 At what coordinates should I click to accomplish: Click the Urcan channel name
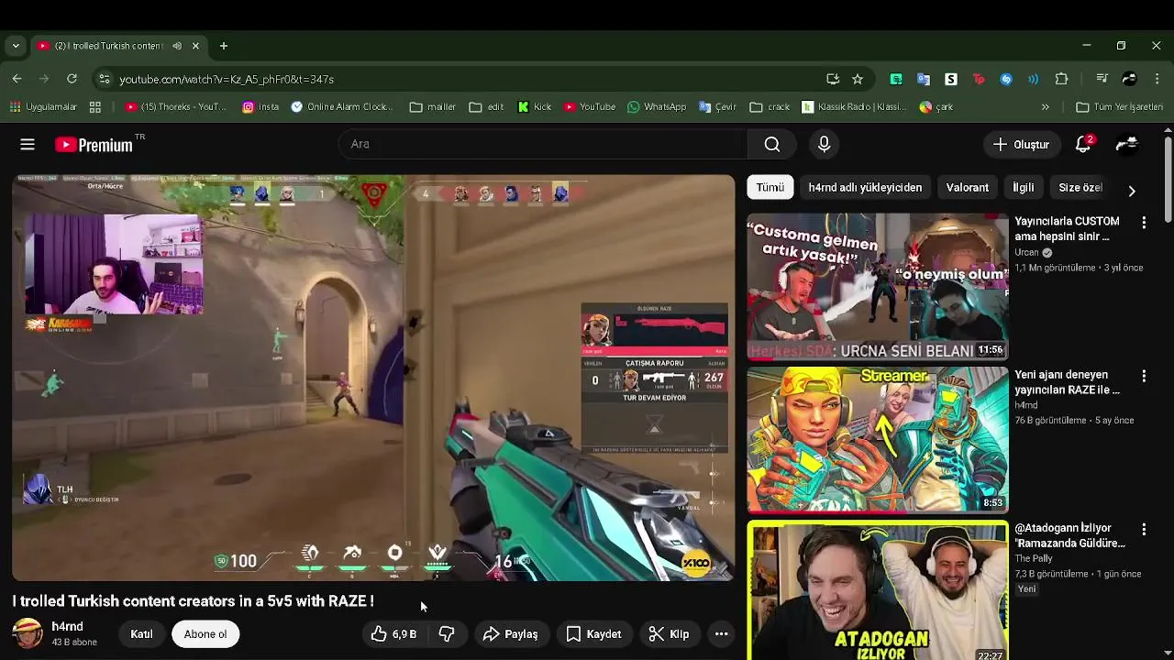[1027, 252]
